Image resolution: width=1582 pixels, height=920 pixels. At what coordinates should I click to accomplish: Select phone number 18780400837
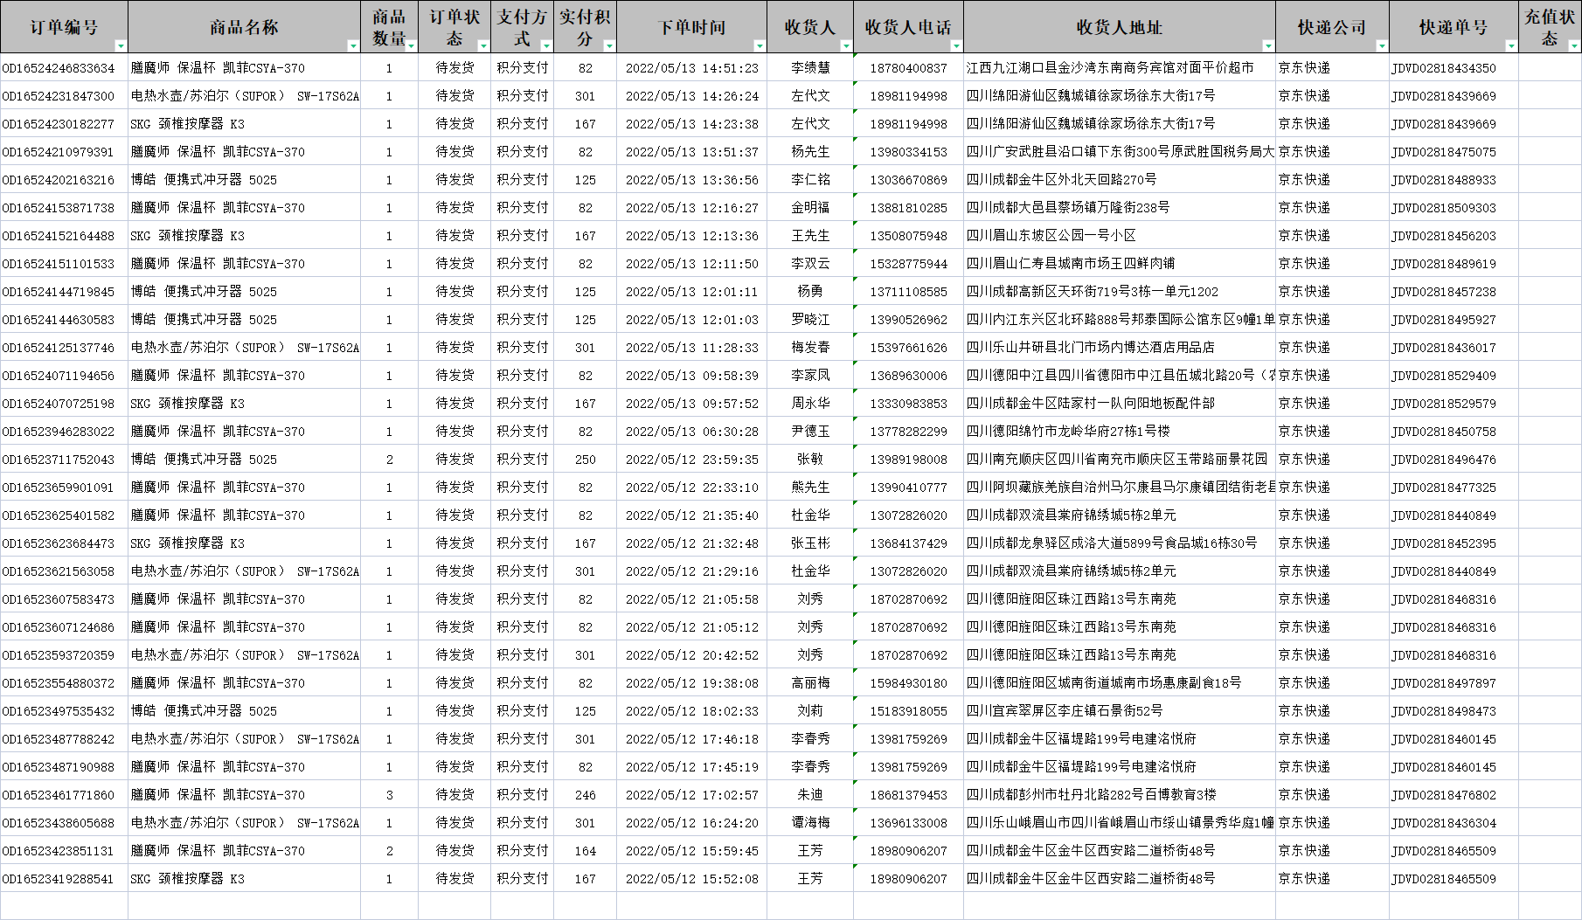[x=908, y=68]
